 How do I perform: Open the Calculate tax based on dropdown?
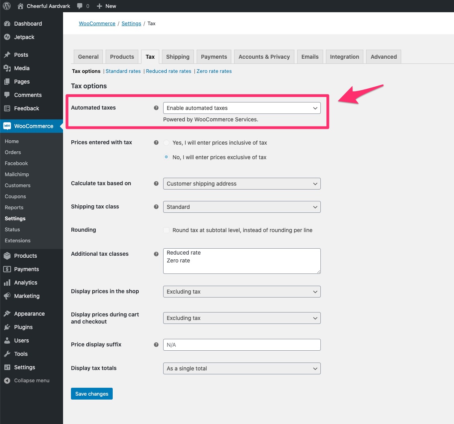[242, 184]
